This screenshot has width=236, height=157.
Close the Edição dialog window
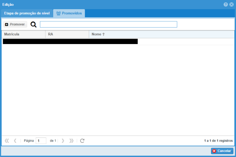pos(231,4)
